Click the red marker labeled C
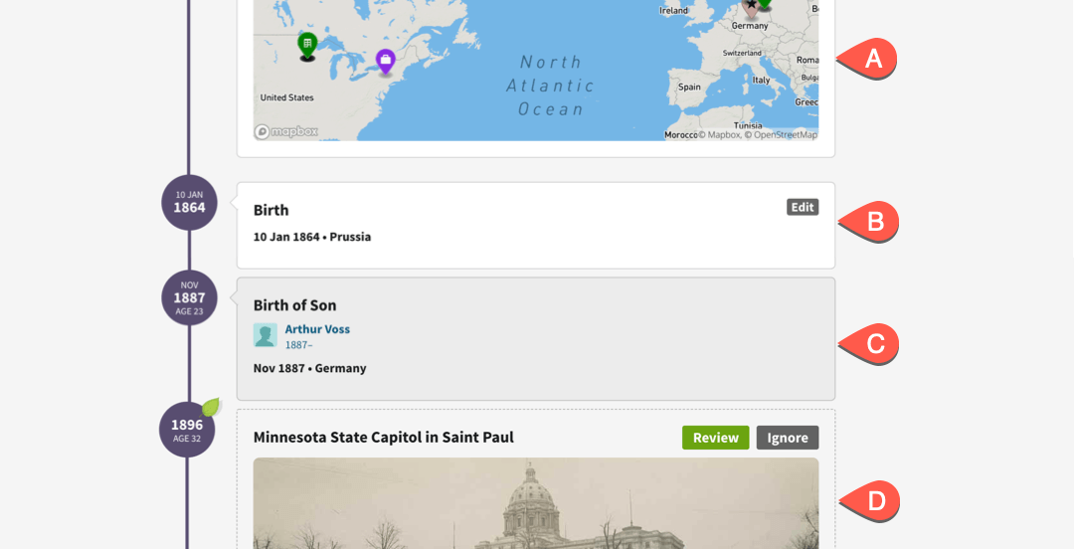The width and height of the screenshot is (1074, 549). [x=871, y=344]
